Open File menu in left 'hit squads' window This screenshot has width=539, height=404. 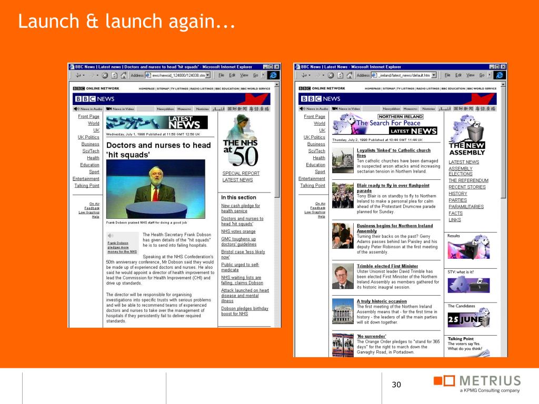(222, 75)
